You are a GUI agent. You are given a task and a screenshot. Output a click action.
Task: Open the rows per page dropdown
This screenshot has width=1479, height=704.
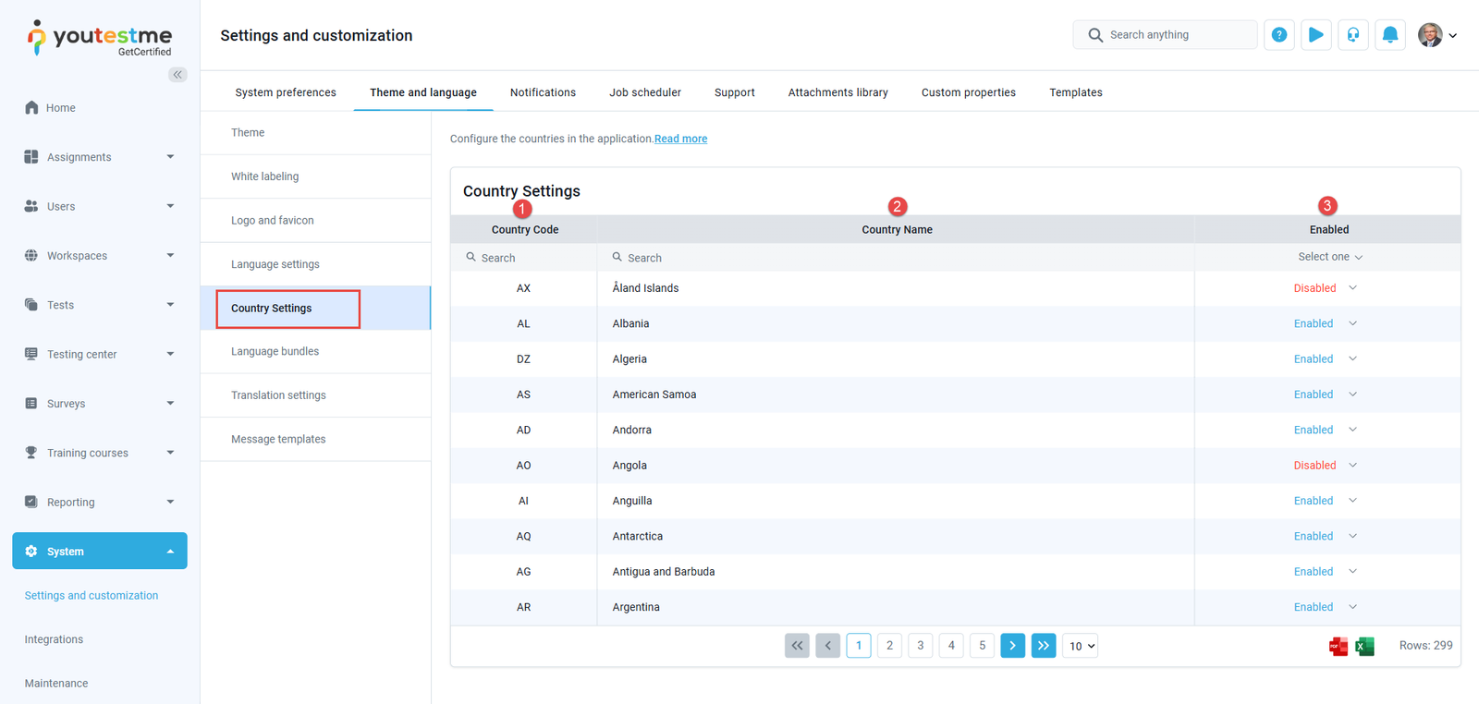coord(1080,646)
